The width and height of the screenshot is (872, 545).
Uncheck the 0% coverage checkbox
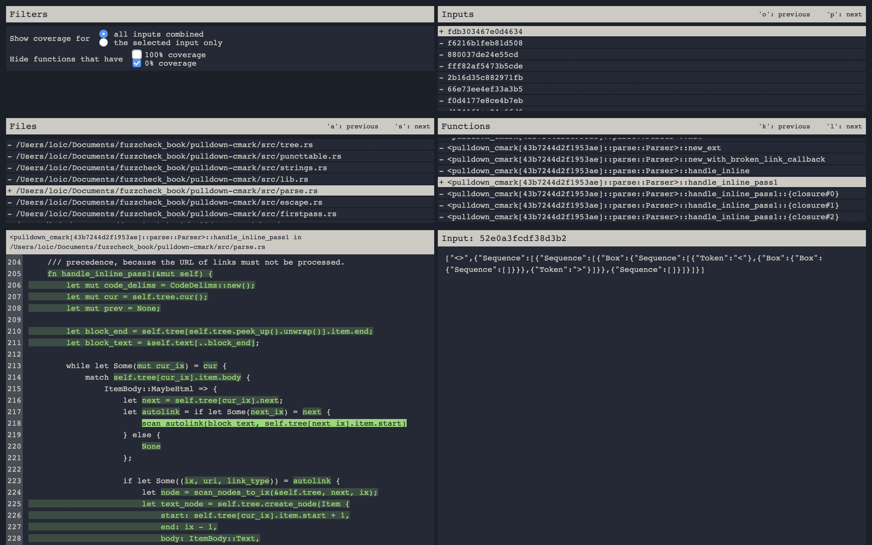tap(137, 63)
